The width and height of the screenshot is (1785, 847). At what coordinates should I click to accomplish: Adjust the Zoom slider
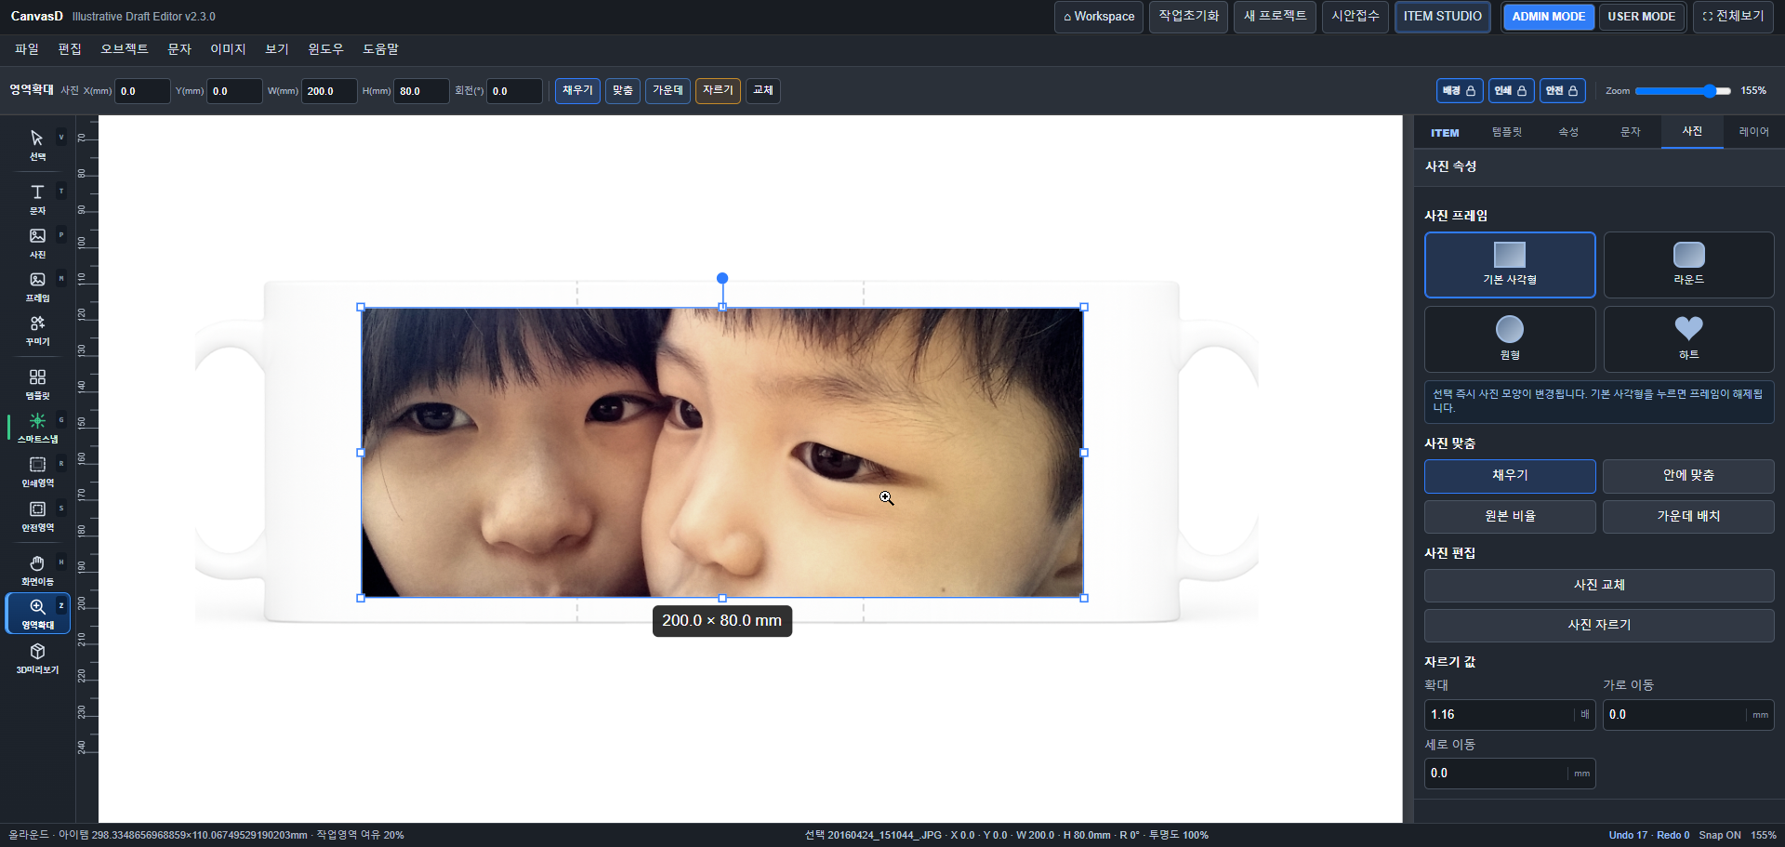[1683, 91]
